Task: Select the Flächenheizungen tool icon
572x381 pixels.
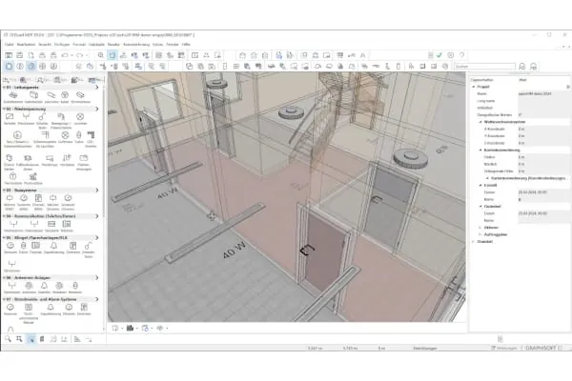Action: [84, 159]
